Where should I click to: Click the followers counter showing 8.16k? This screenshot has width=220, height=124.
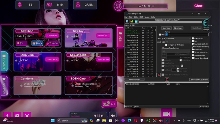56,5
